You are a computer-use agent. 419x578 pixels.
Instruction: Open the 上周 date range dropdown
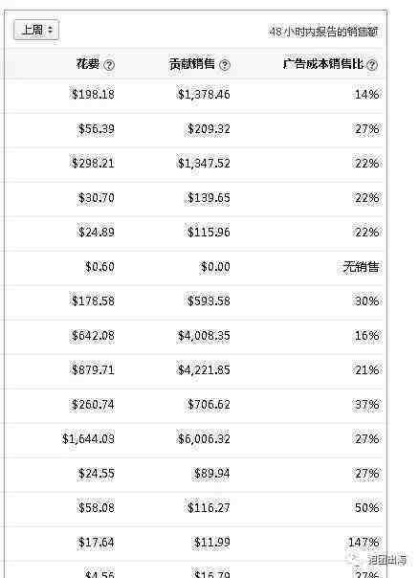pos(36,30)
